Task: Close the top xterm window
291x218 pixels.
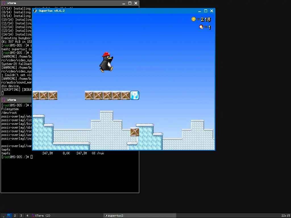Action: tap(136, 3)
